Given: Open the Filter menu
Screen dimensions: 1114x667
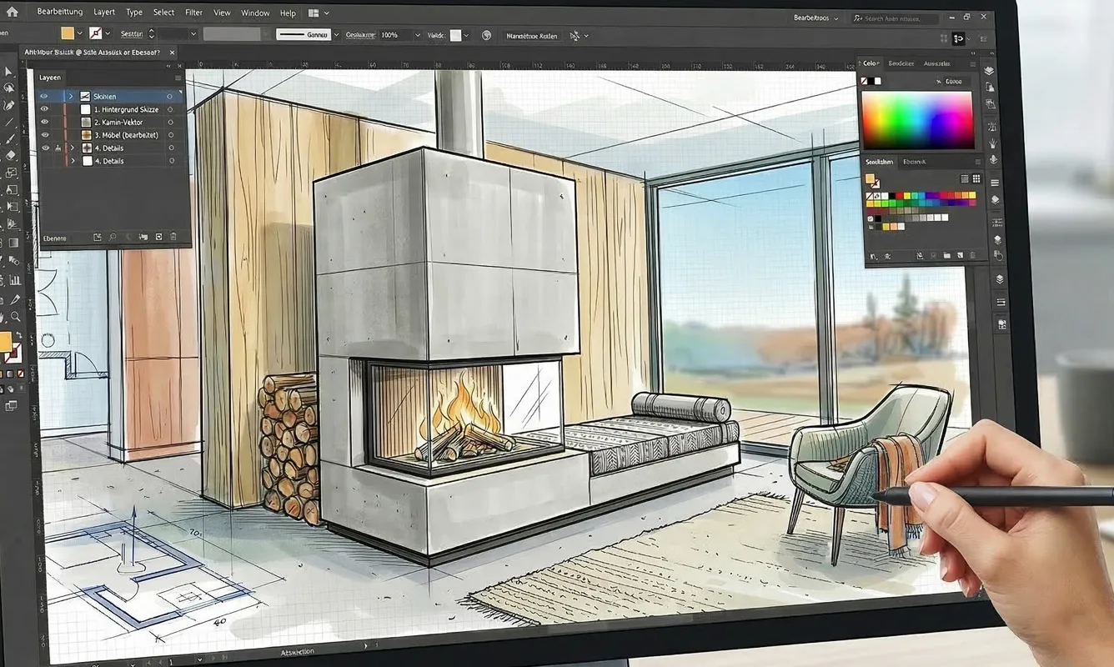Looking at the screenshot, I should click(x=193, y=12).
